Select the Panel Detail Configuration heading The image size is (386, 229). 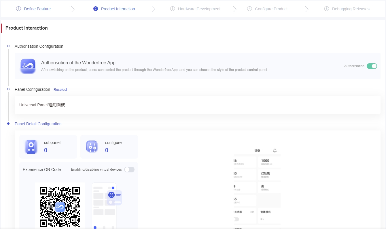pos(38,124)
